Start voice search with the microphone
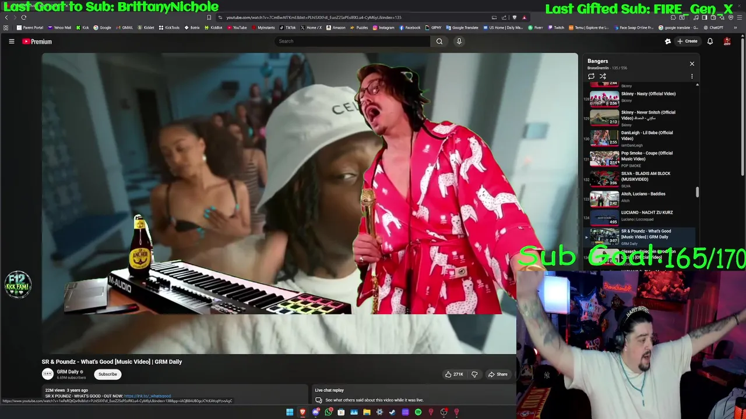The width and height of the screenshot is (746, 419). point(459,41)
